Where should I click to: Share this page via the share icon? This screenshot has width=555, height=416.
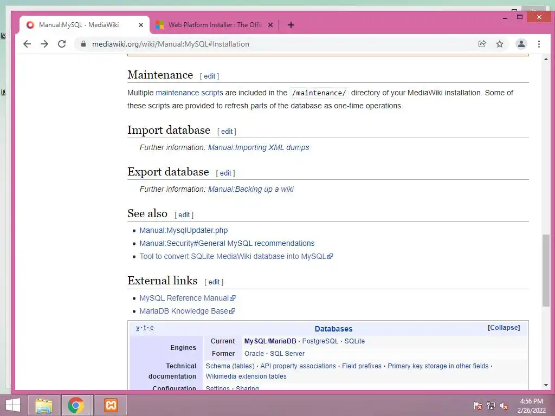pos(482,44)
